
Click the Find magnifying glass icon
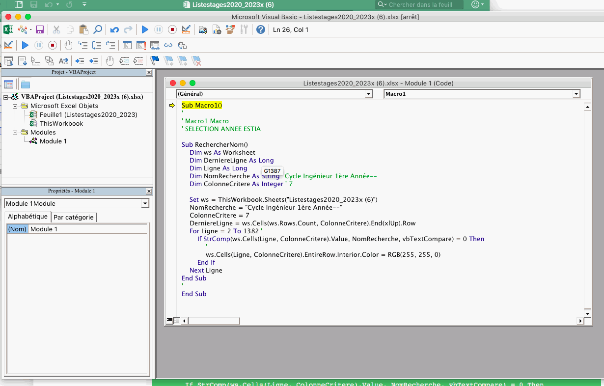point(98,30)
